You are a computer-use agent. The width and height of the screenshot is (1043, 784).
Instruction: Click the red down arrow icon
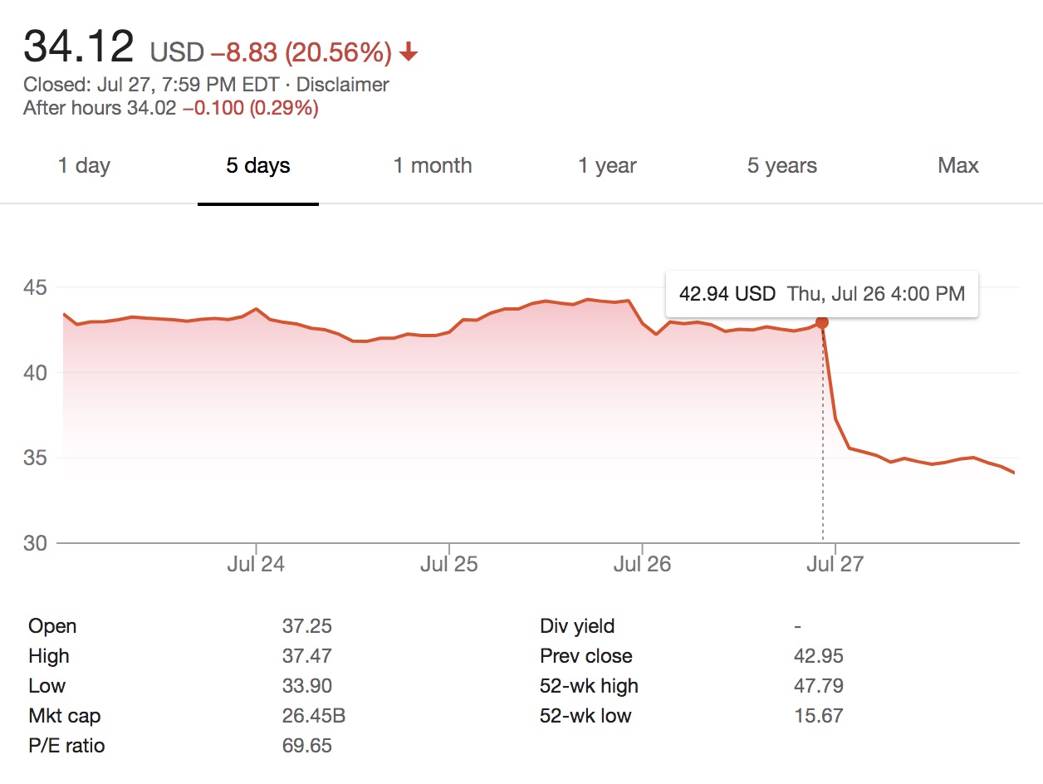[408, 54]
